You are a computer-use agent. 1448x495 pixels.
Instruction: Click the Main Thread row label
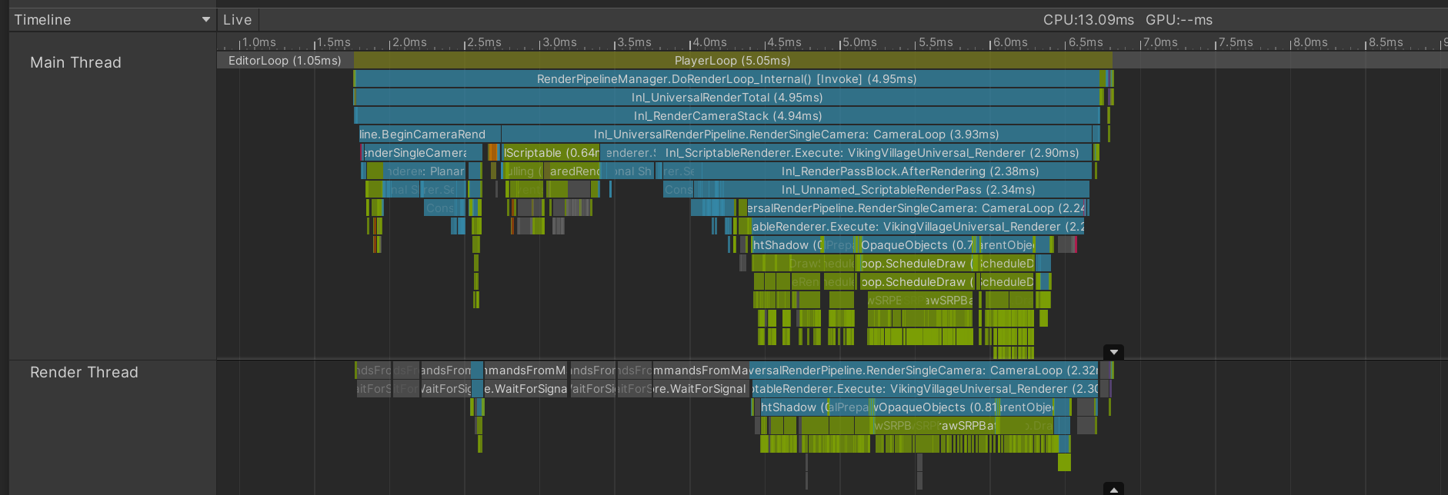coord(75,63)
